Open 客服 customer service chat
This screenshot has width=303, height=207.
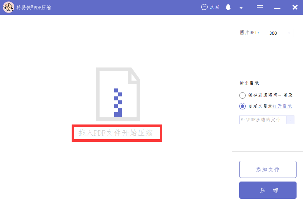(x=210, y=8)
